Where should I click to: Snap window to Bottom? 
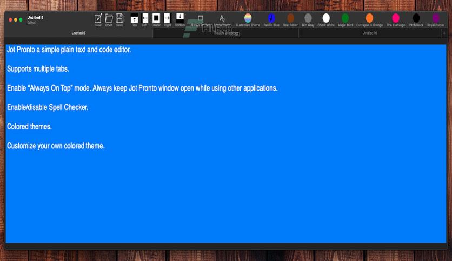point(180,18)
